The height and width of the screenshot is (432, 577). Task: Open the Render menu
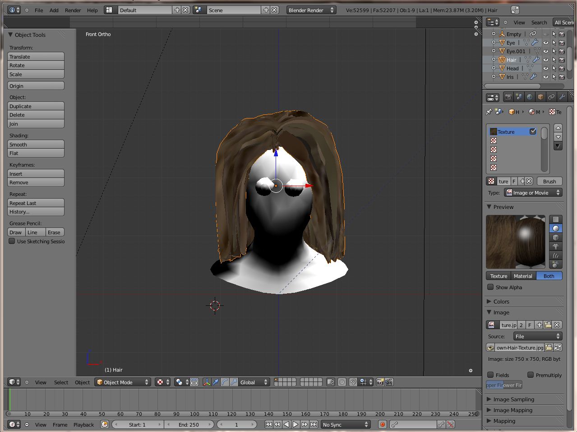coord(73,10)
